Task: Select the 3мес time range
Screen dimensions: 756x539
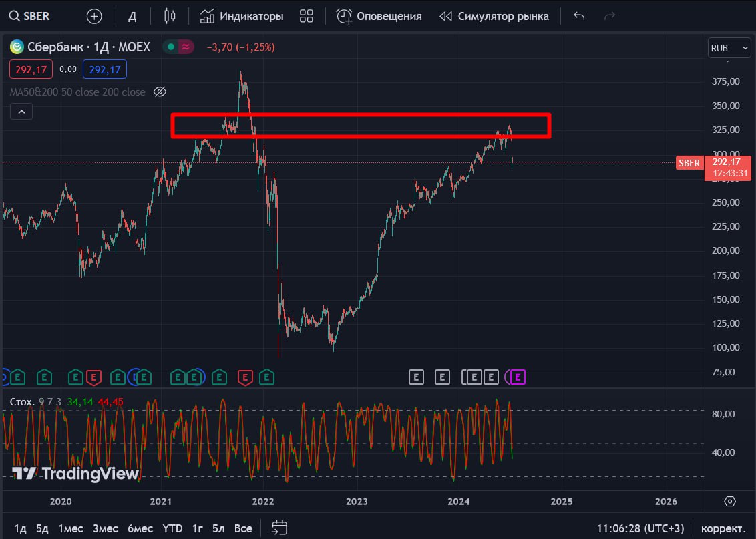Action: coord(105,528)
